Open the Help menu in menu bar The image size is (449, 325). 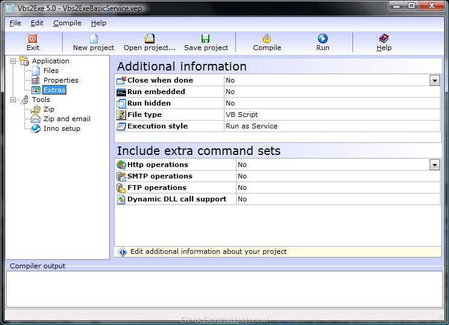(98, 23)
